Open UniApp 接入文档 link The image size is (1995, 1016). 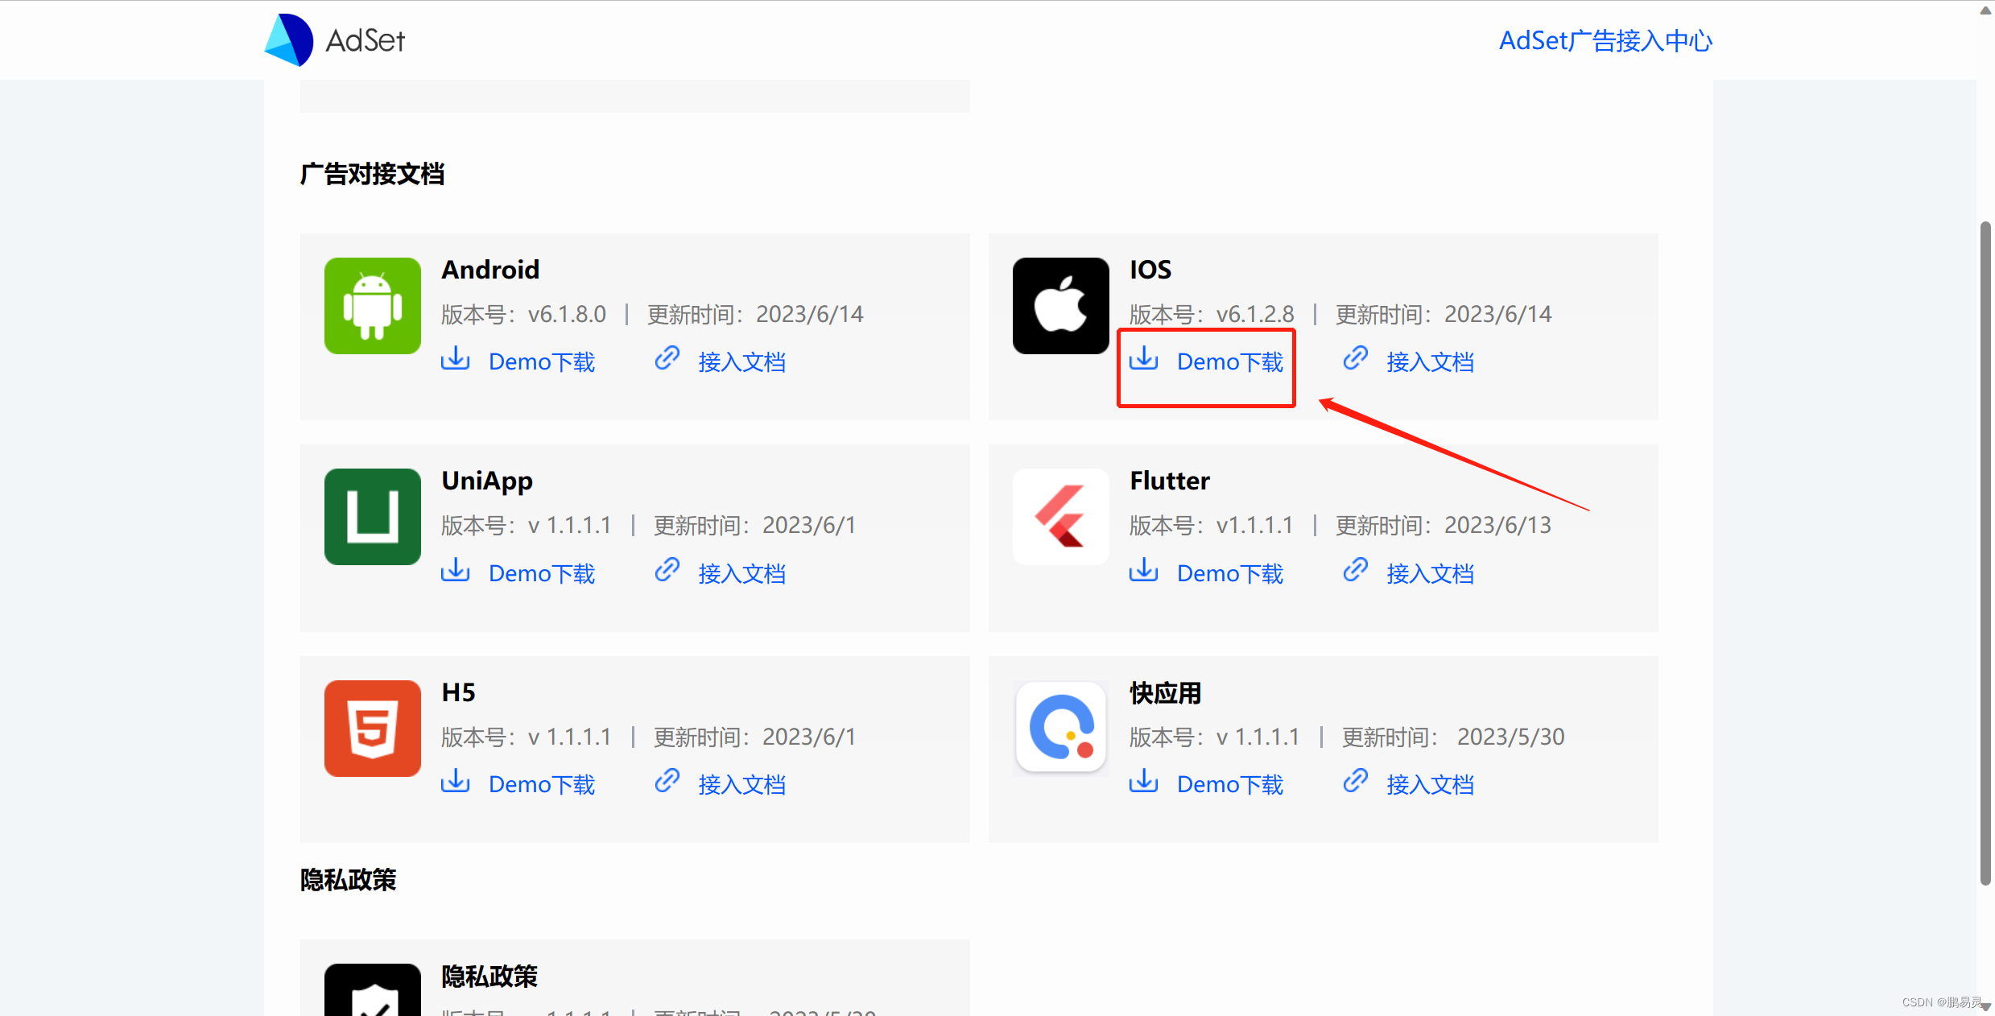(742, 574)
